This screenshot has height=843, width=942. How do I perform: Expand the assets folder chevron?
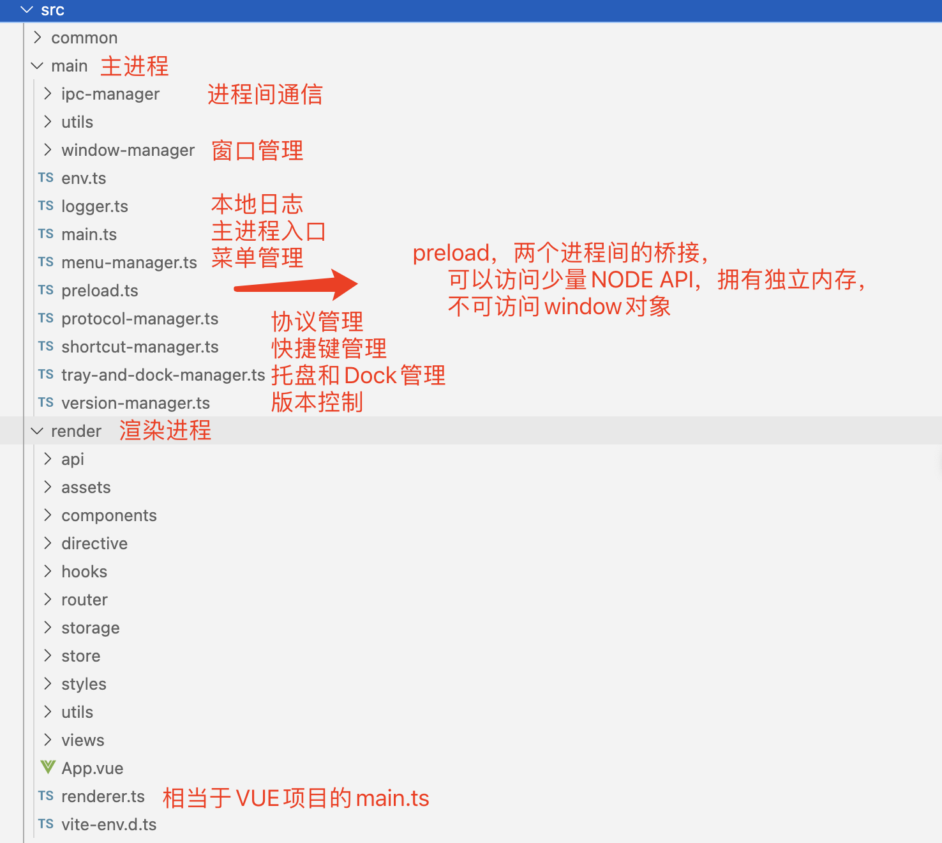pos(48,487)
